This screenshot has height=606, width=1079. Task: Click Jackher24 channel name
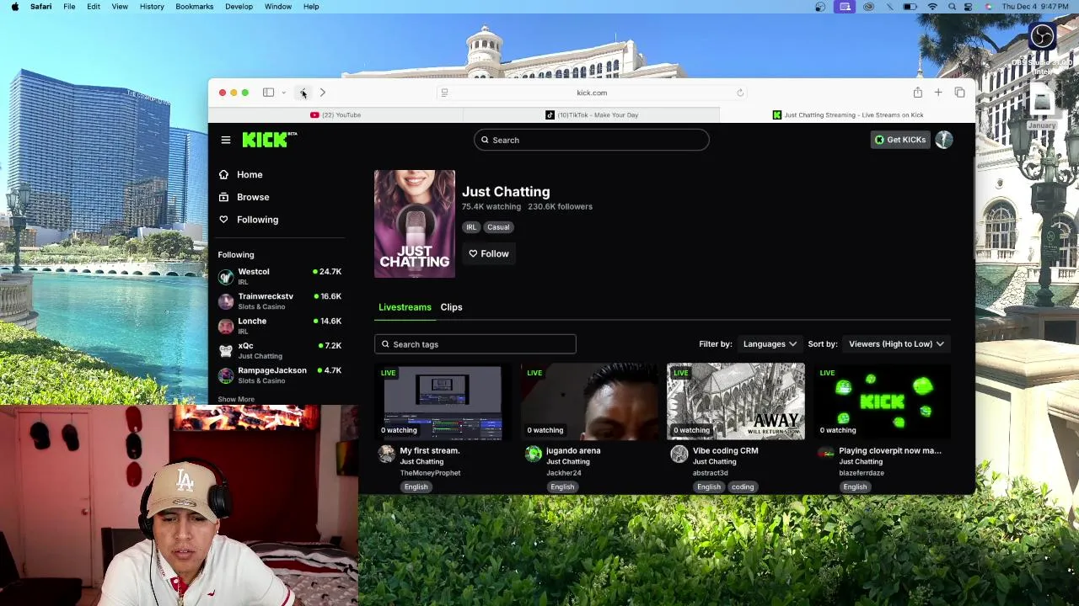click(x=564, y=473)
